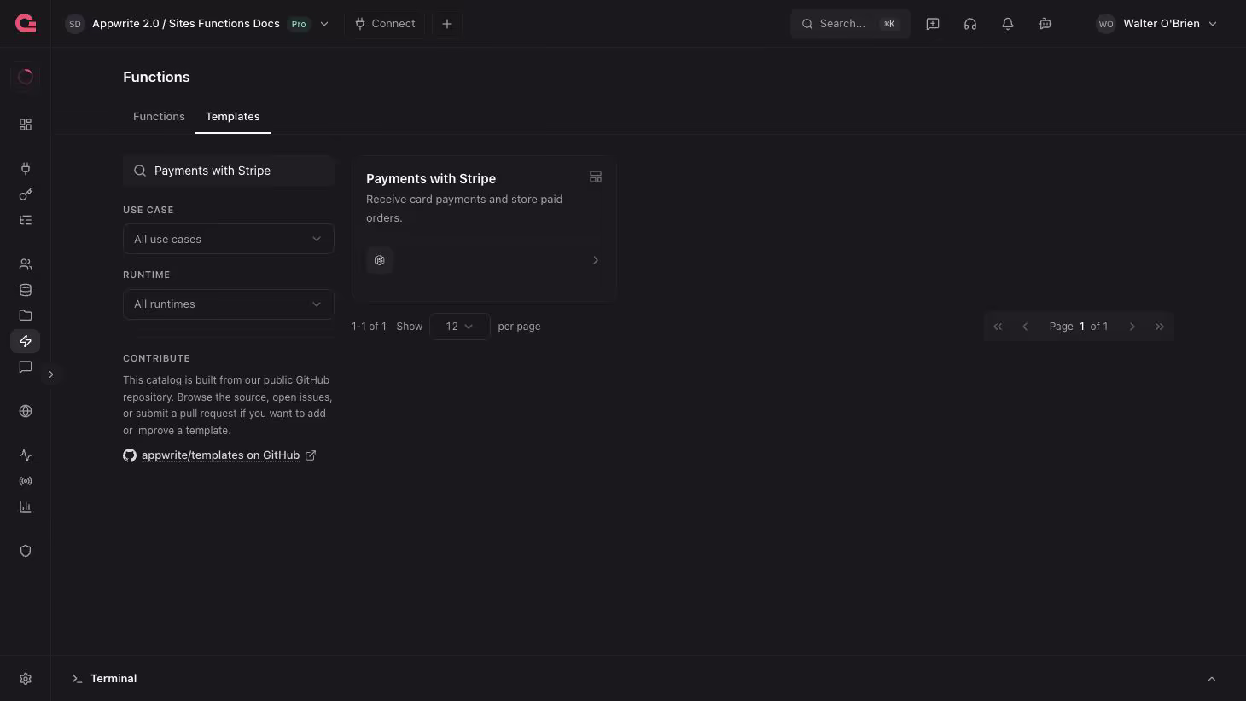The height and width of the screenshot is (701, 1246).
Task: Click the plus button in top bar
Action: click(x=447, y=24)
